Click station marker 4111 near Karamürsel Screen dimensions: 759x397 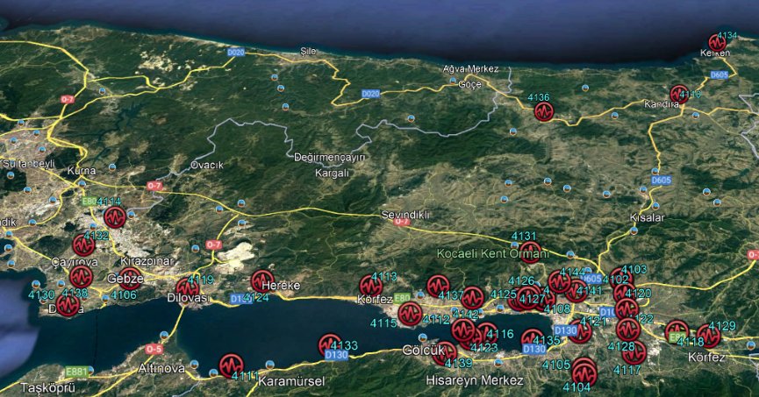pos(232,363)
